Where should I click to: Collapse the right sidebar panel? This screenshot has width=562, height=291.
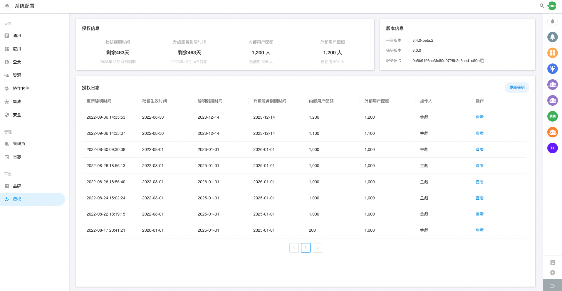coord(552,286)
